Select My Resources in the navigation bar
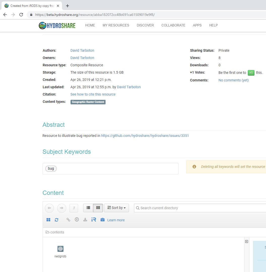 click(x=116, y=25)
